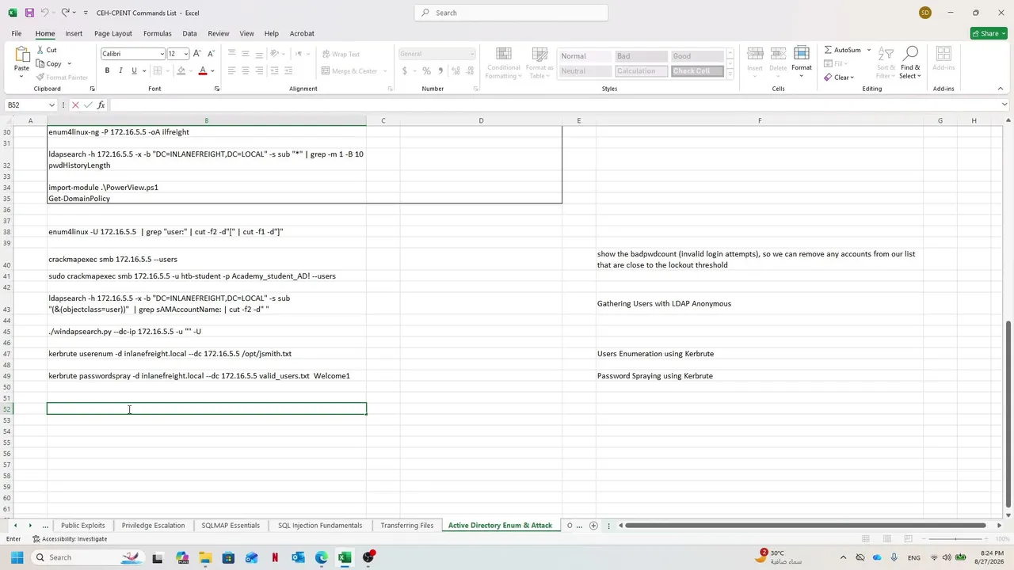
Task: Toggle Italic formatting
Action: [120, 71]
